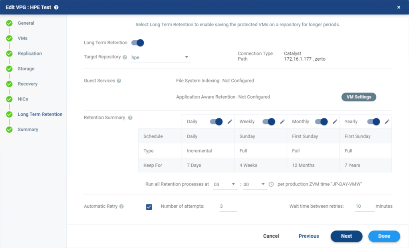Close the Edit VPG dialog
Image resolution: width=409 pixels, height=248 pixels.
(399, 7)
